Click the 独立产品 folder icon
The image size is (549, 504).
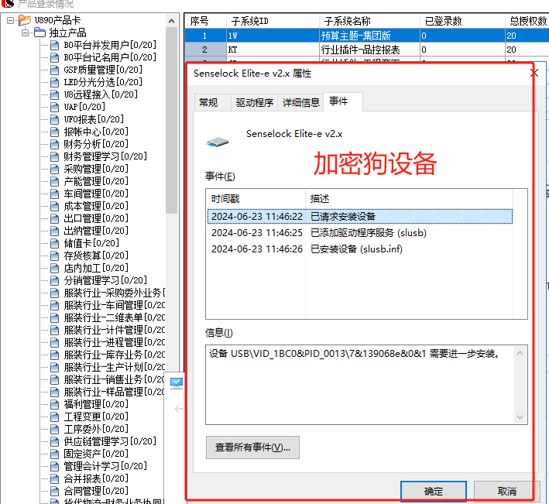pyautogui.click(x=39, y=33)
